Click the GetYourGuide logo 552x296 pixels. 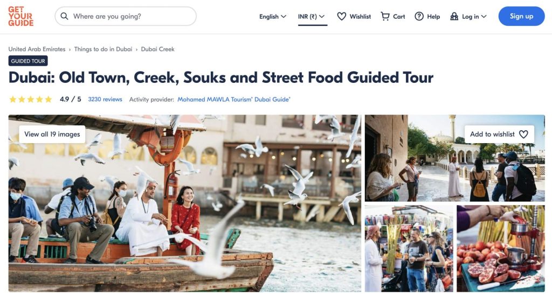pyautogui.click(x=21, y=16)
